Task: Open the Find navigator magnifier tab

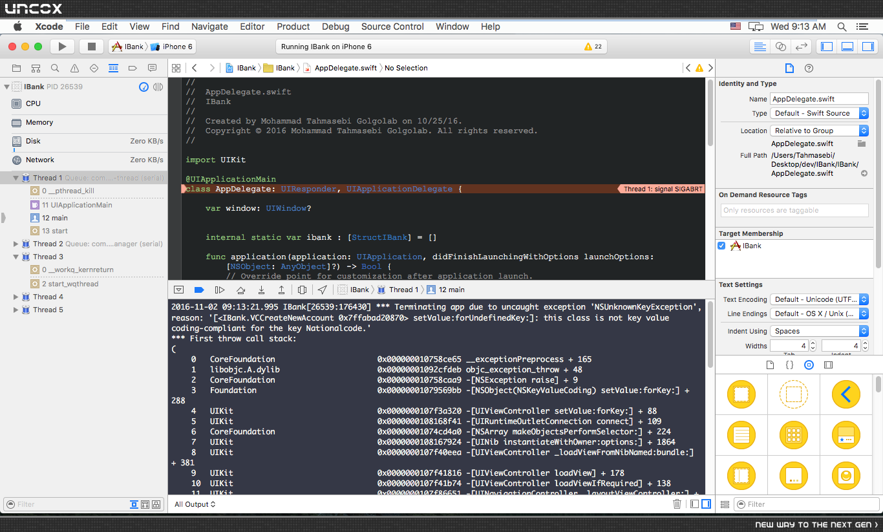Action: coord(55,68)
